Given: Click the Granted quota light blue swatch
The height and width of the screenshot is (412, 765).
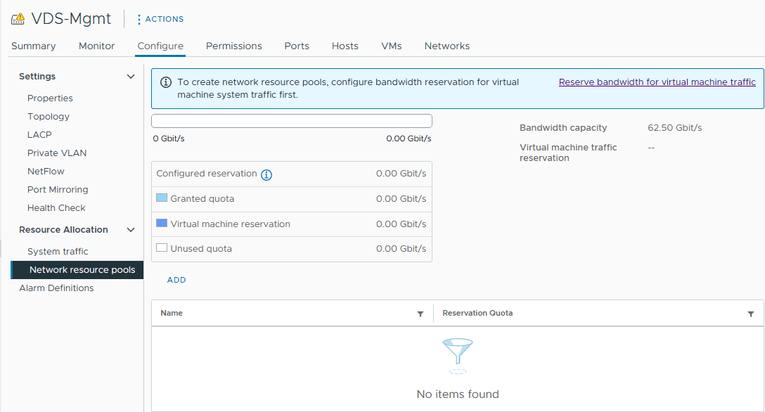Looking at the screenshot, I should pos(162,198).
